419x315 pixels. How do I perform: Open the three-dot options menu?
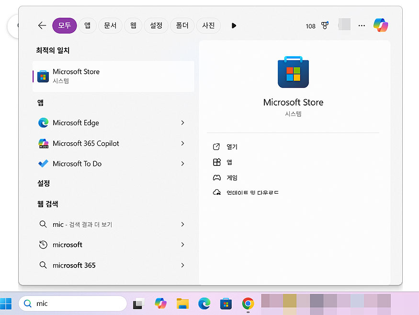[x=362, y=26]
